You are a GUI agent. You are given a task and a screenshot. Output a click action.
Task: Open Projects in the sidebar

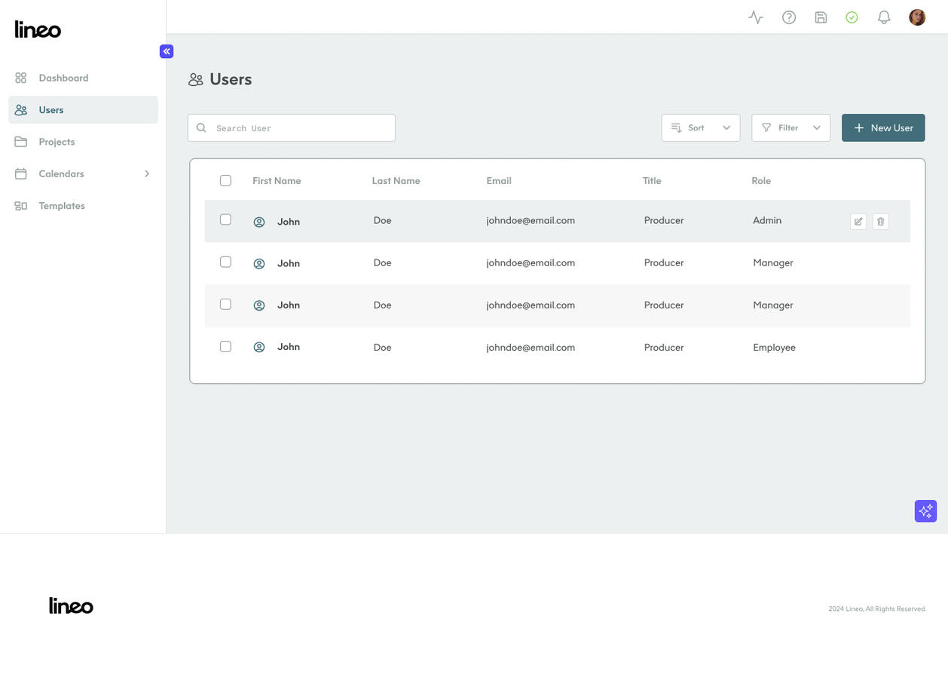(57, 142)
